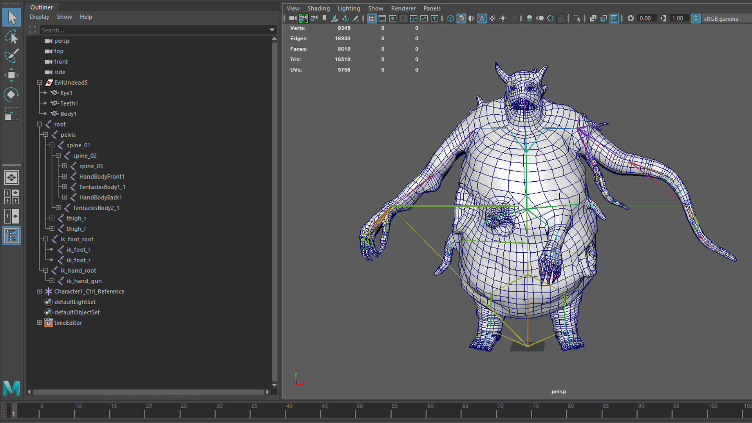
Task: Click the Image plane icon
Action: point(334,18)
